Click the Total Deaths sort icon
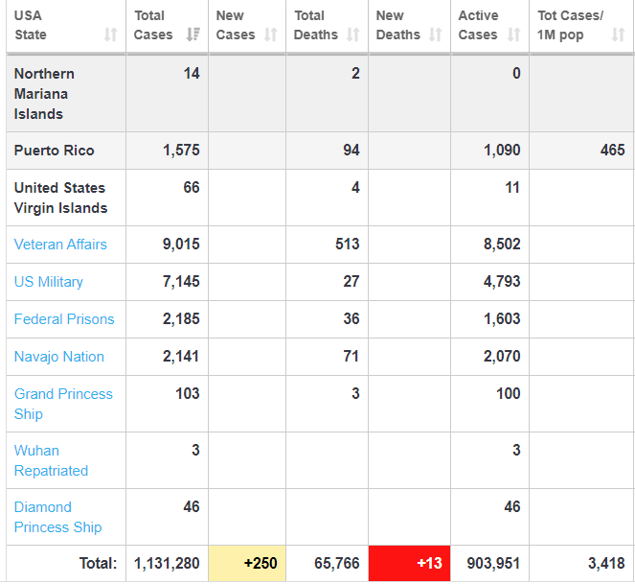This screenshot has height=584, width=635. [x=352, y=35]
